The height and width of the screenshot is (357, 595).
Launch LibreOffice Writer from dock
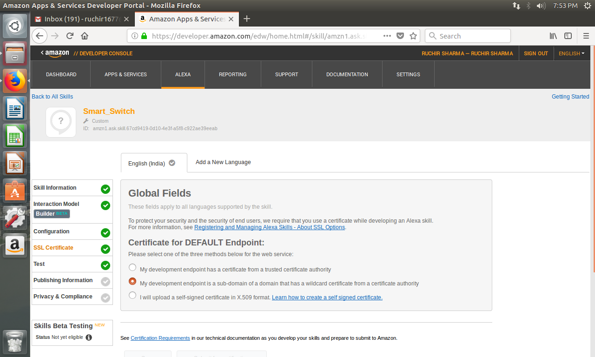pos(15,108)
